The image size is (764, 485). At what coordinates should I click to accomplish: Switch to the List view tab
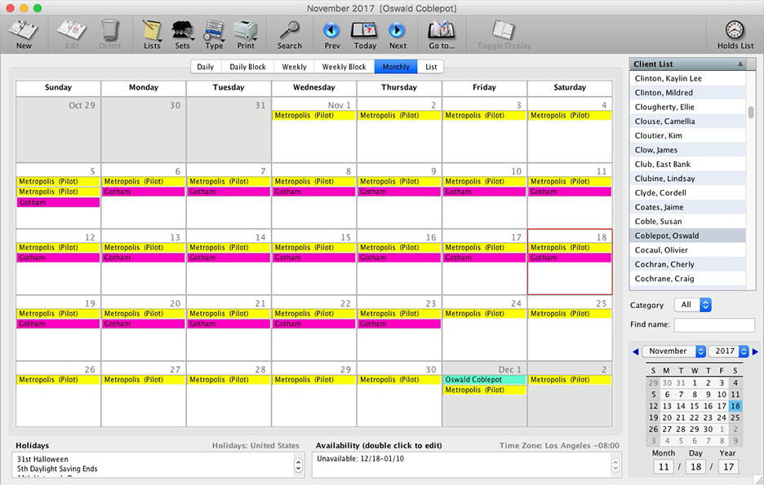[x=431, y=67]
